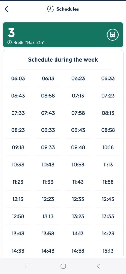
Task: Choose the 07:58 departure
Action: [78, 113]
